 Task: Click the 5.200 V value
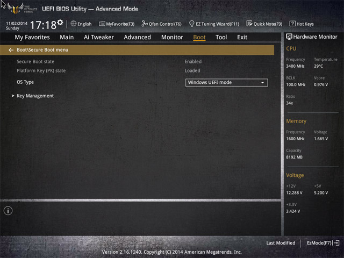[321, 192]
